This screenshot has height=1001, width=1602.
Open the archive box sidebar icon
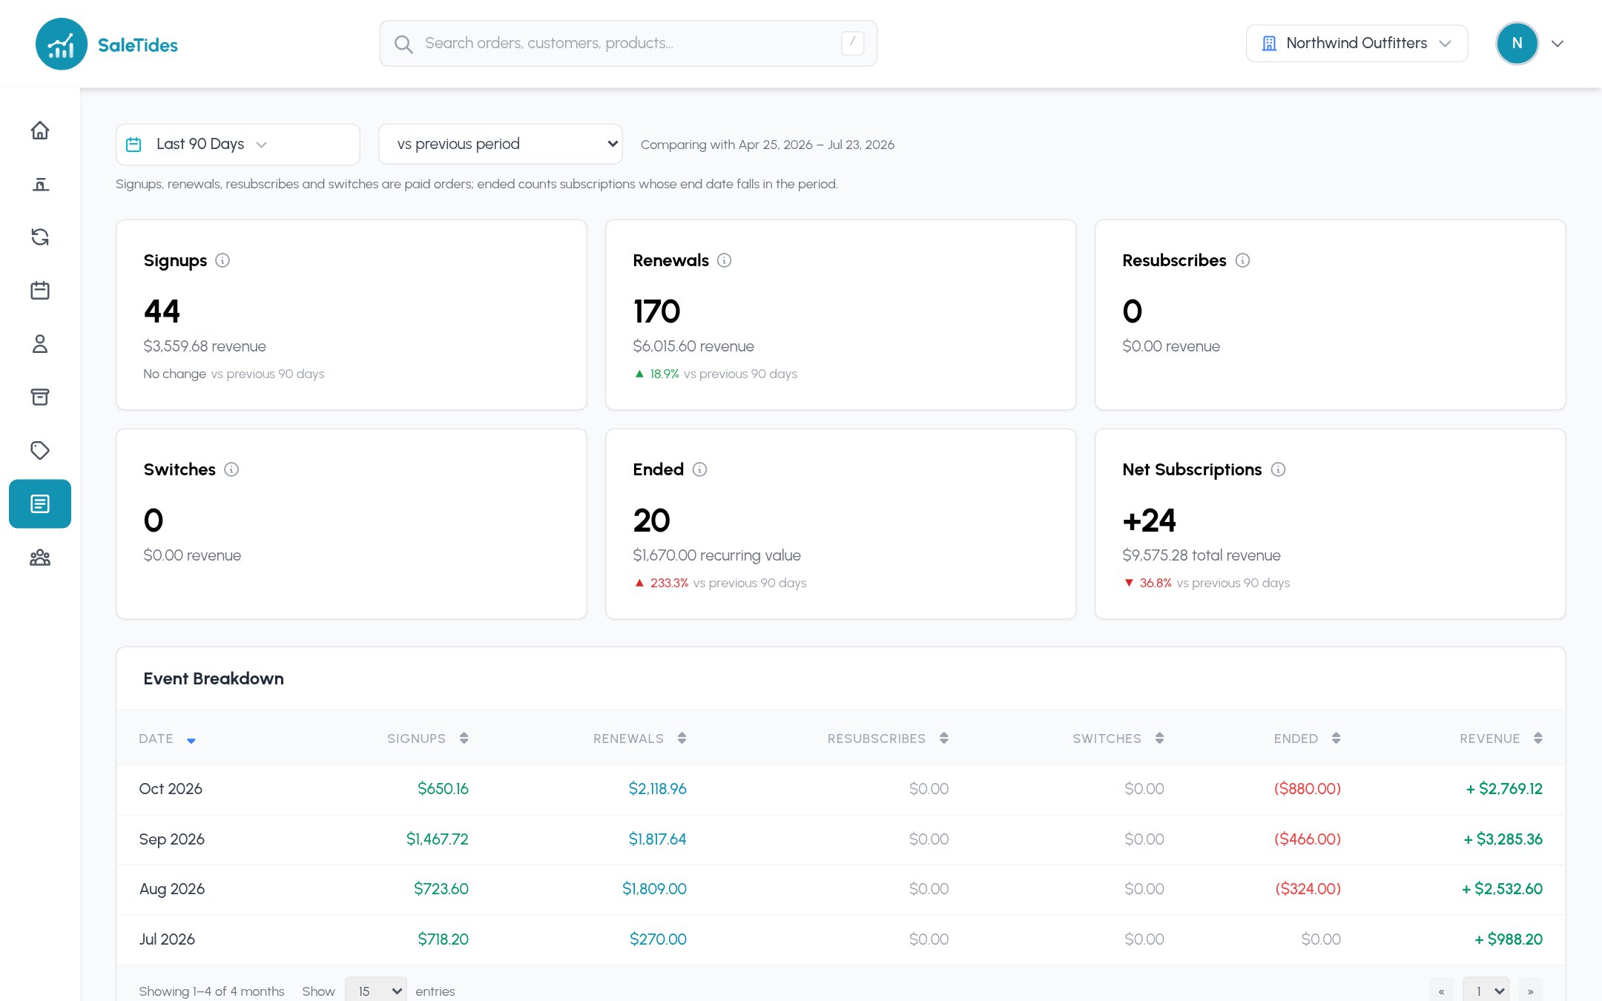40,397
